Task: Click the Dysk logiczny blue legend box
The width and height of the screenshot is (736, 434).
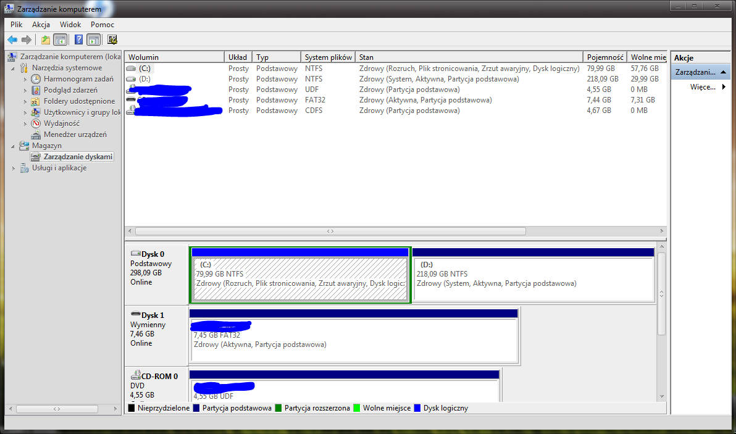Action: [417, 408]
